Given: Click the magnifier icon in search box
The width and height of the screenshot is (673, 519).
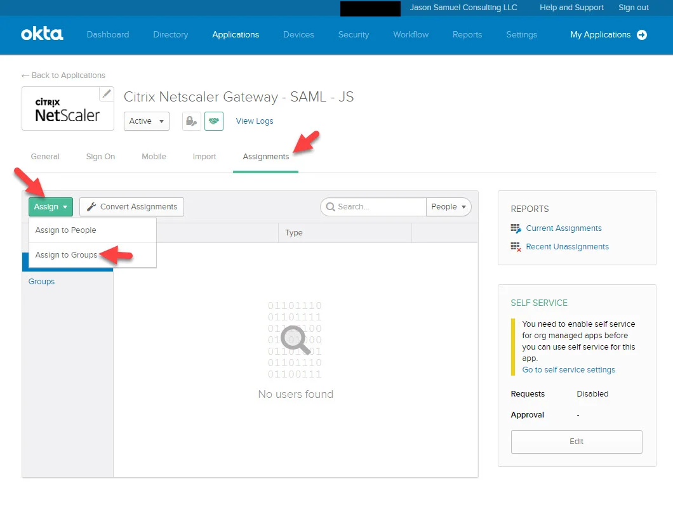Looking at the screenshot, I should [330, 207].
